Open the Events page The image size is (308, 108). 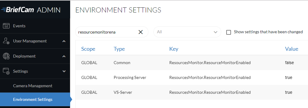(35, 26)
